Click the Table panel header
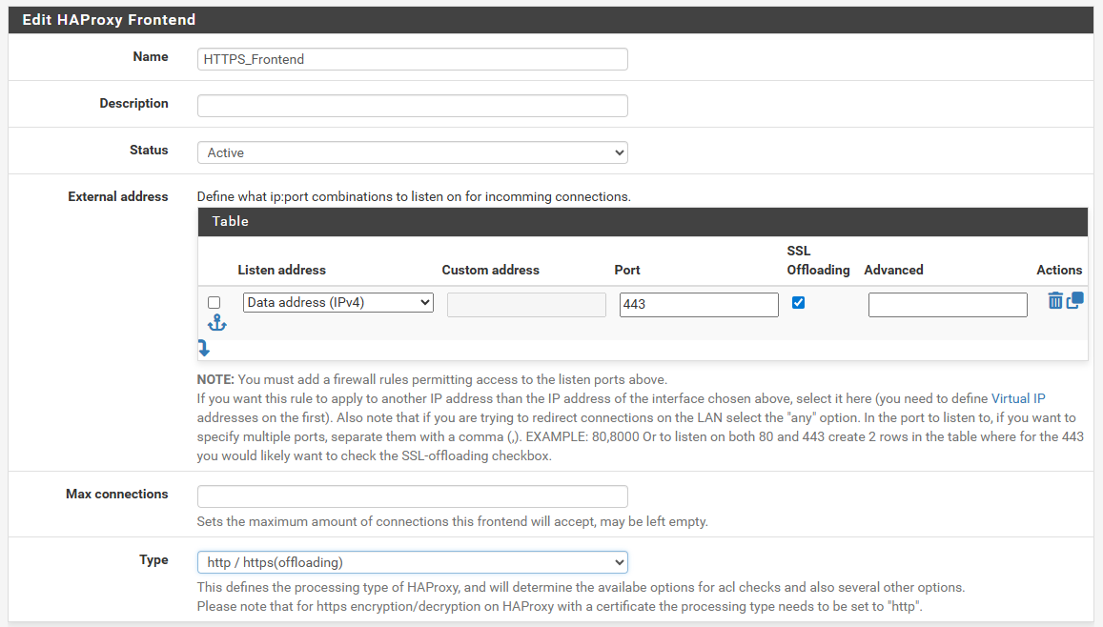This screenshot has height=627, width=1103. point(643,221)
